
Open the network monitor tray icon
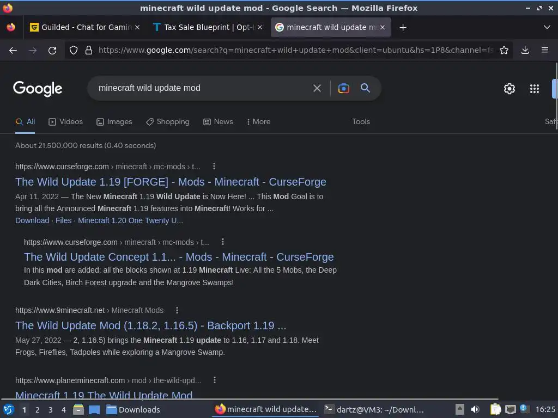(x=510, y=410)
